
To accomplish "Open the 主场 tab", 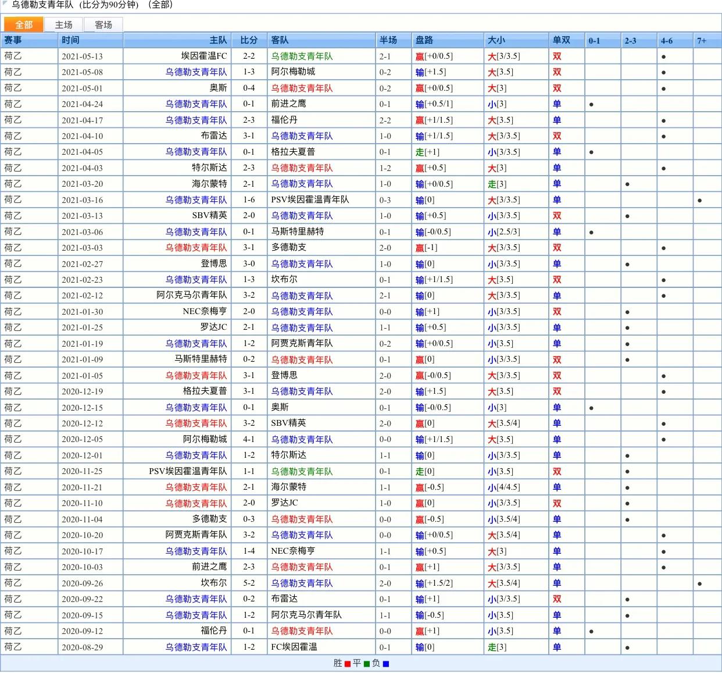I will coord(63,24).
